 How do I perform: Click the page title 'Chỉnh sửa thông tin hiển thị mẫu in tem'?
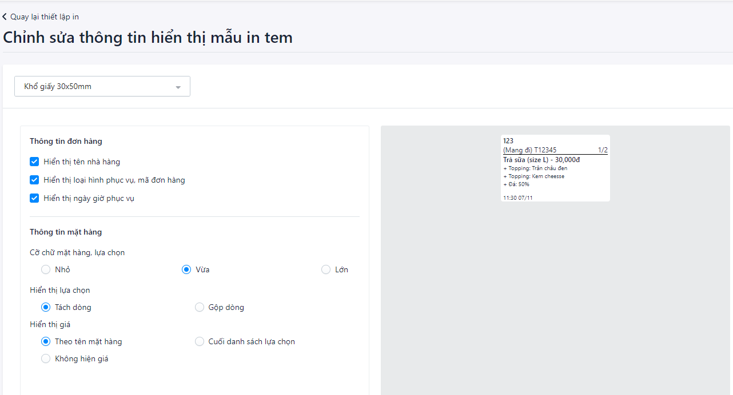coord(148,38)
